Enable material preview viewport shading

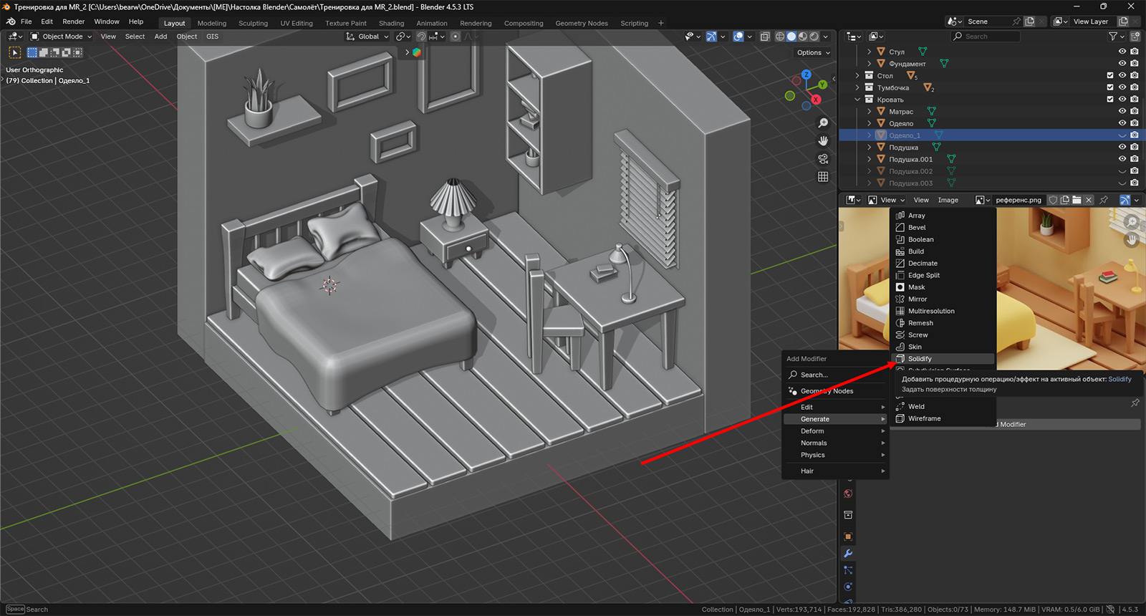tap(803, 37)
